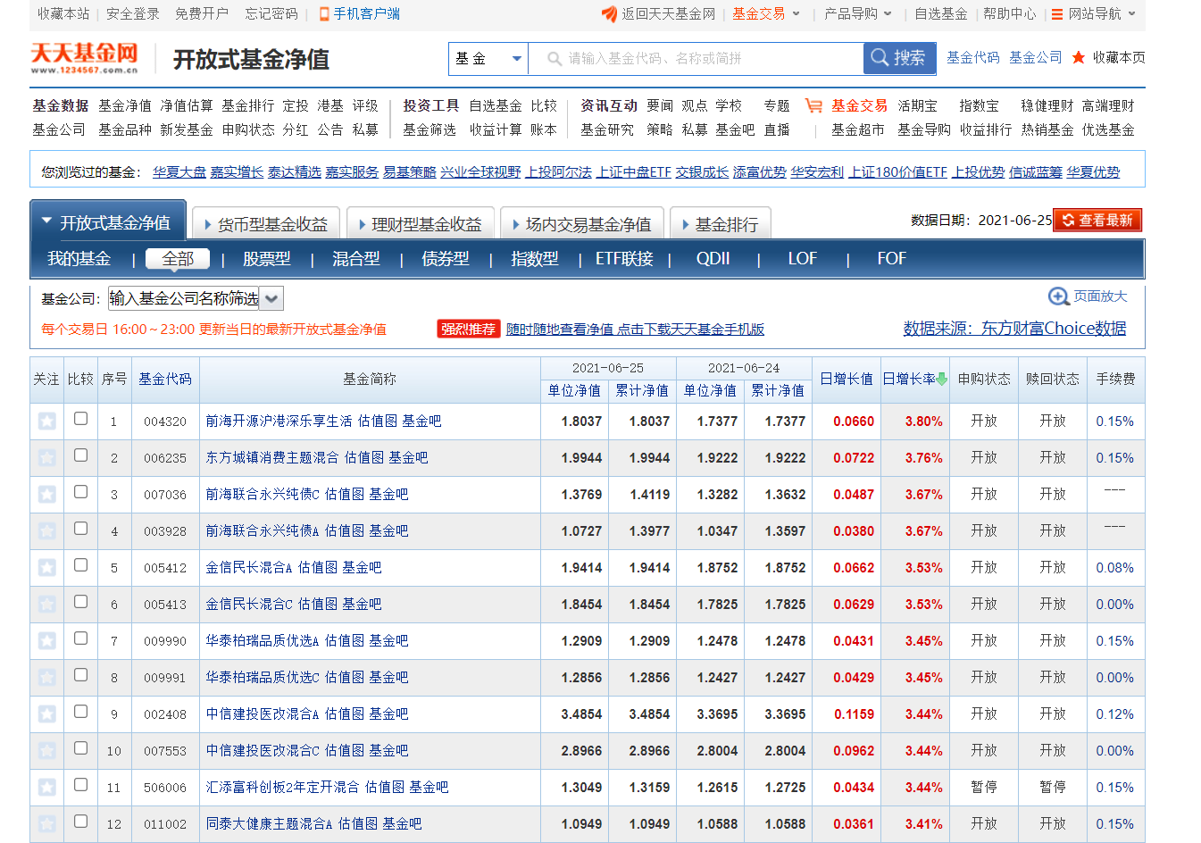Open recently viewed fund 华夏大盘
The height and width of the screenshot is (843, 1201).
(x=179, y=171)
